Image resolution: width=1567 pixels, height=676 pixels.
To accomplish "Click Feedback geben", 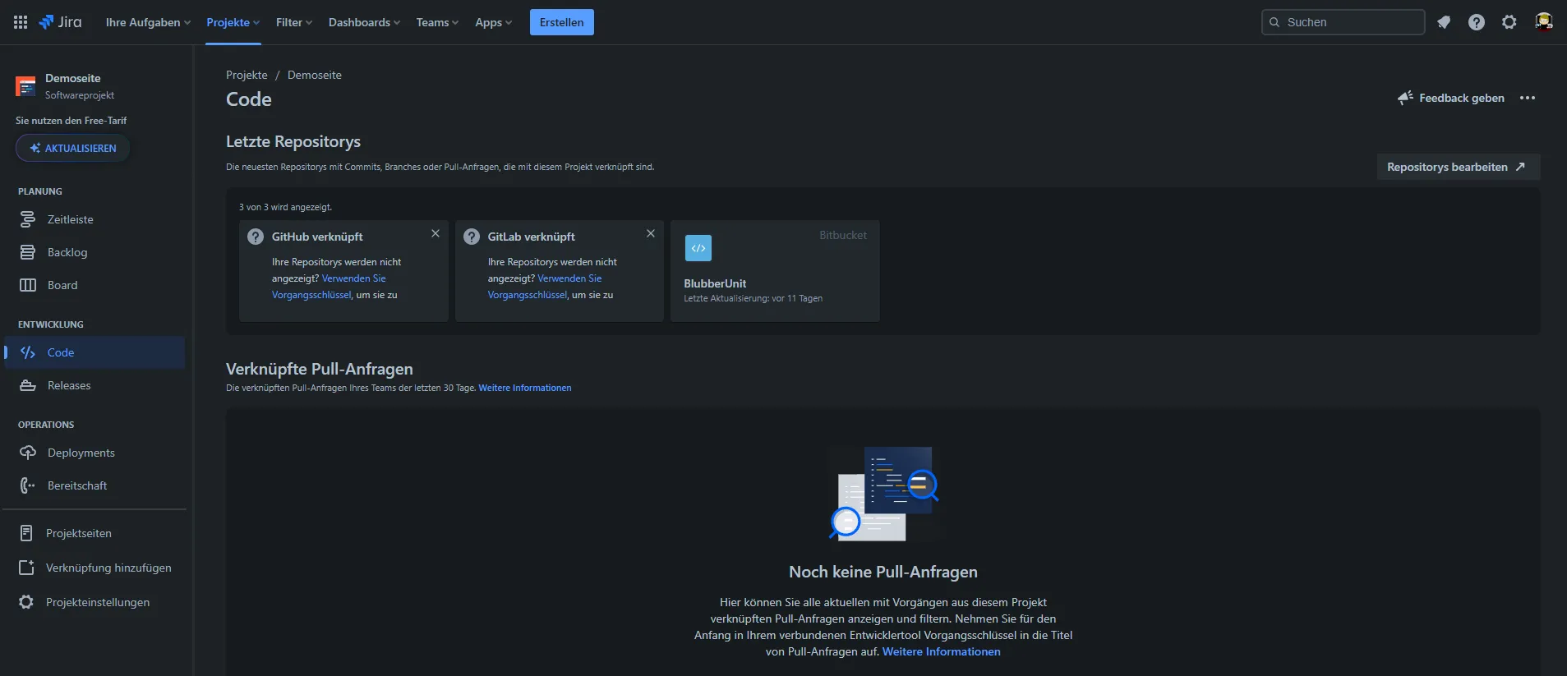I will (x=1451, y=98).
